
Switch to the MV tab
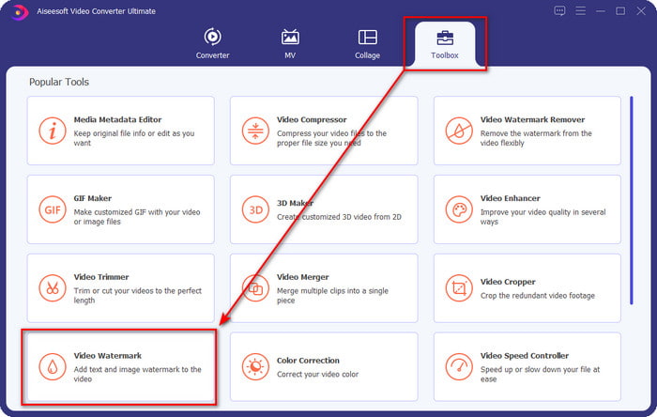point(290,43)
